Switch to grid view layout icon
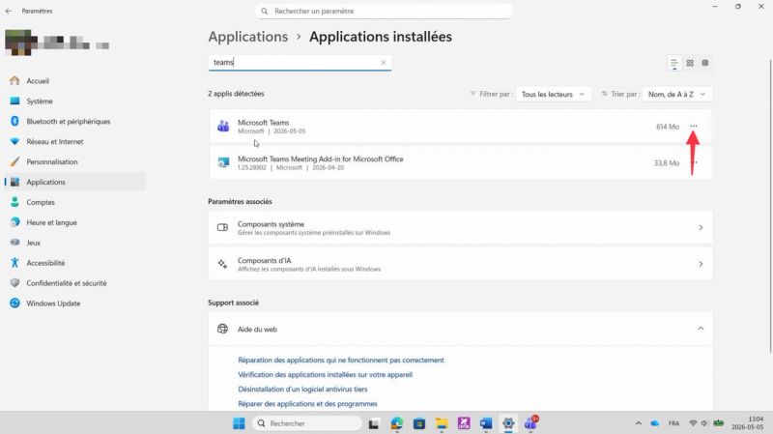The image size is (773, 434). (690, 63)
